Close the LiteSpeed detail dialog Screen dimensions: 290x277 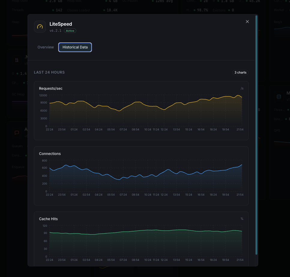click(x=247, y=22)
